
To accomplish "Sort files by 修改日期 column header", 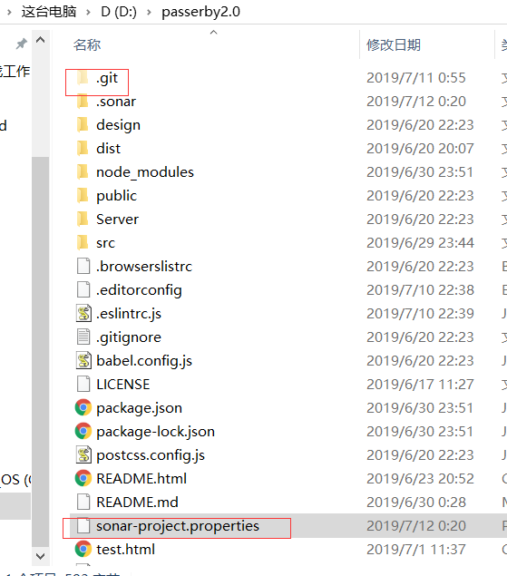I will (394, 45).
